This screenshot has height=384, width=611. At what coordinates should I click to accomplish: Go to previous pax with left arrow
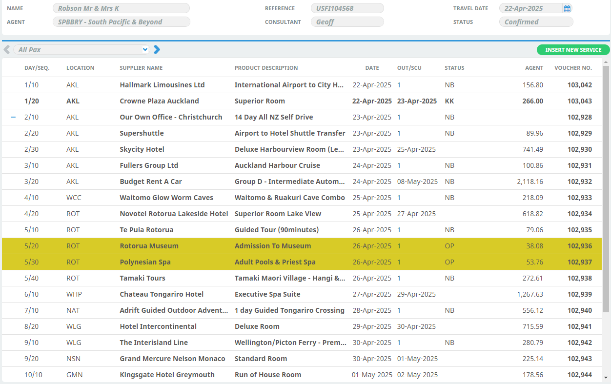point(7,50)
